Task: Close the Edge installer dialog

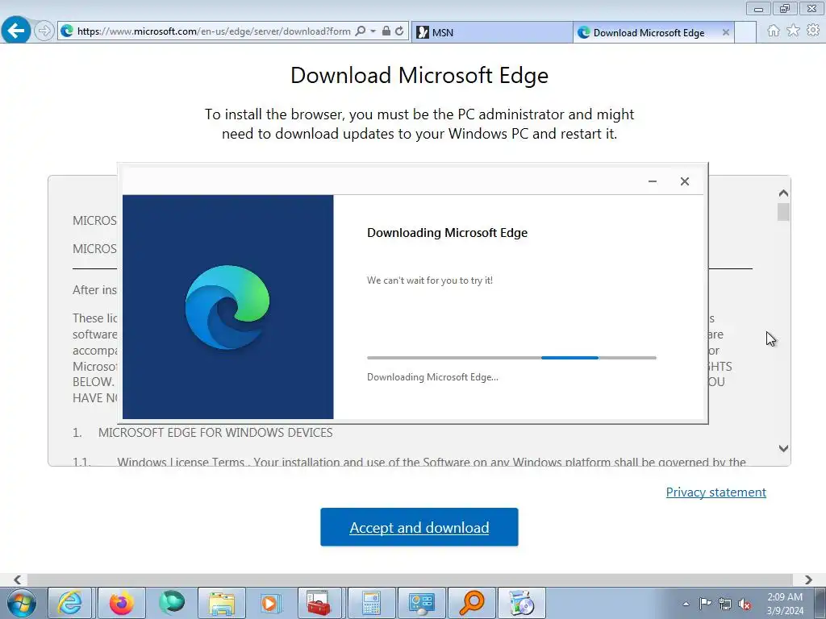Action: coord(684,181)
